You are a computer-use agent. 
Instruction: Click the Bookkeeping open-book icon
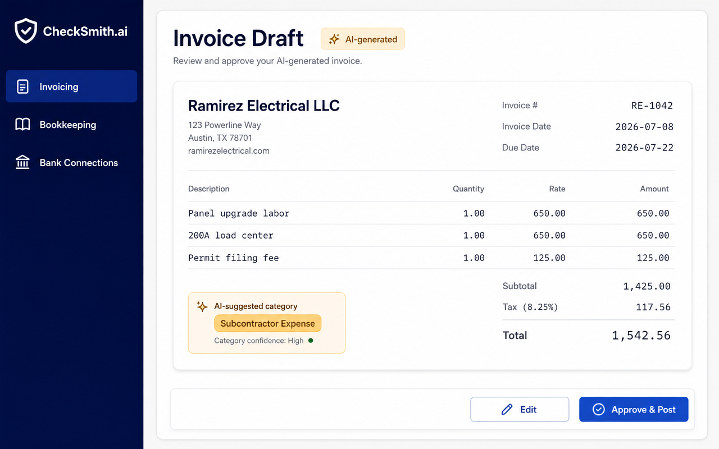coord(22,125)
